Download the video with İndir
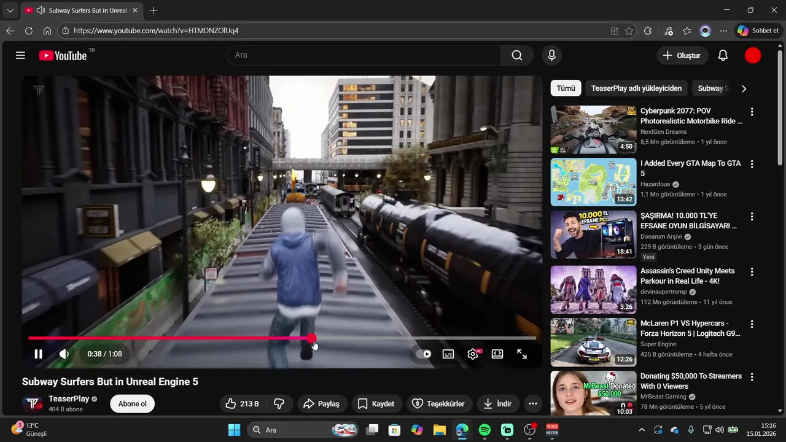Viewport: 786px width, 442px height. [x=498, y=403]
